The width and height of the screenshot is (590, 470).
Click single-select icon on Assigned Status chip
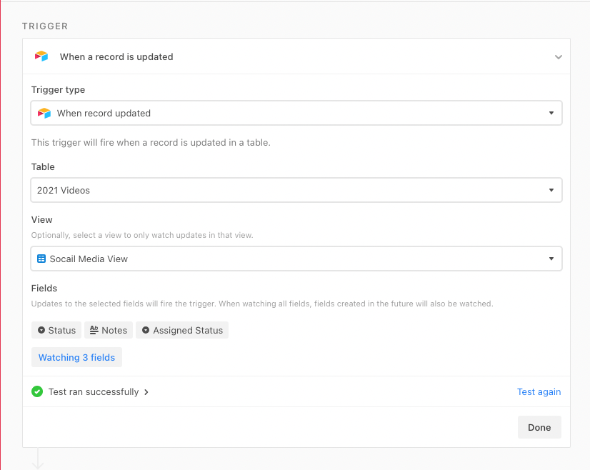(146, 330)
